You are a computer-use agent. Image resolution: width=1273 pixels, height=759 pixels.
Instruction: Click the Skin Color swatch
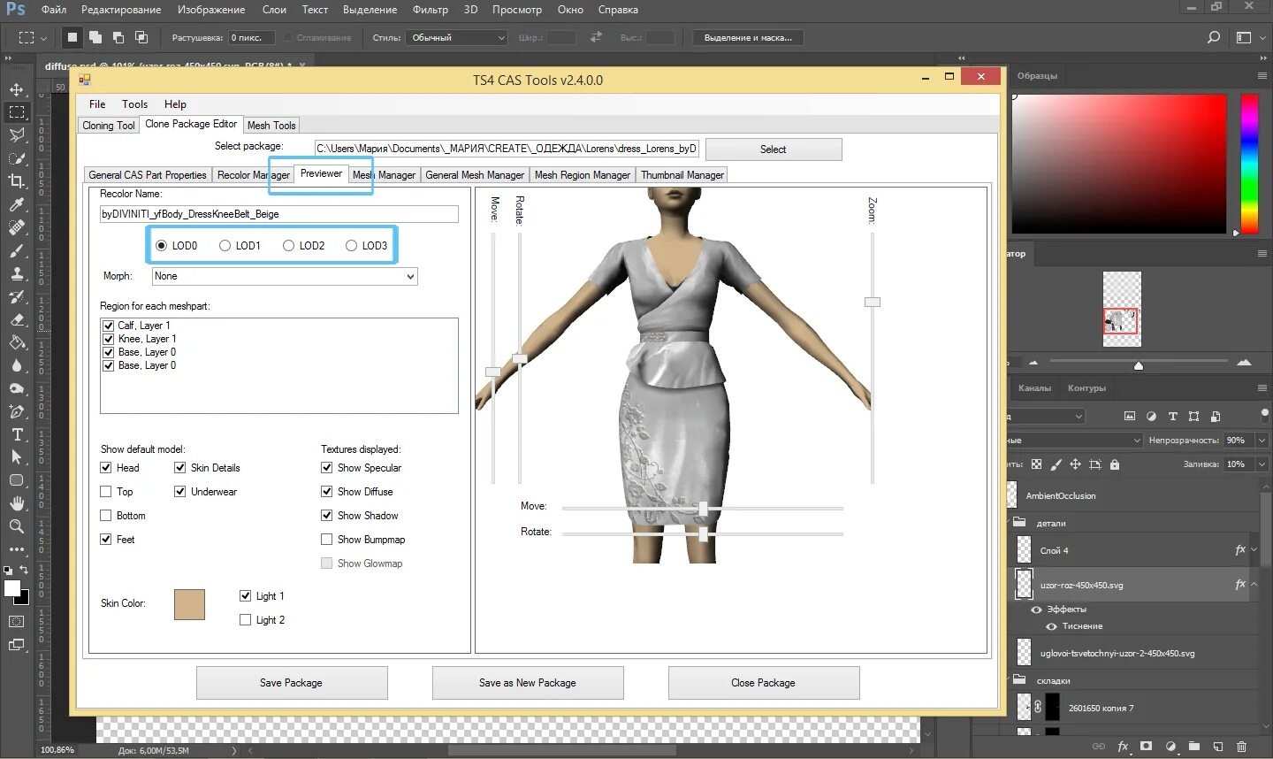point(189,604)
